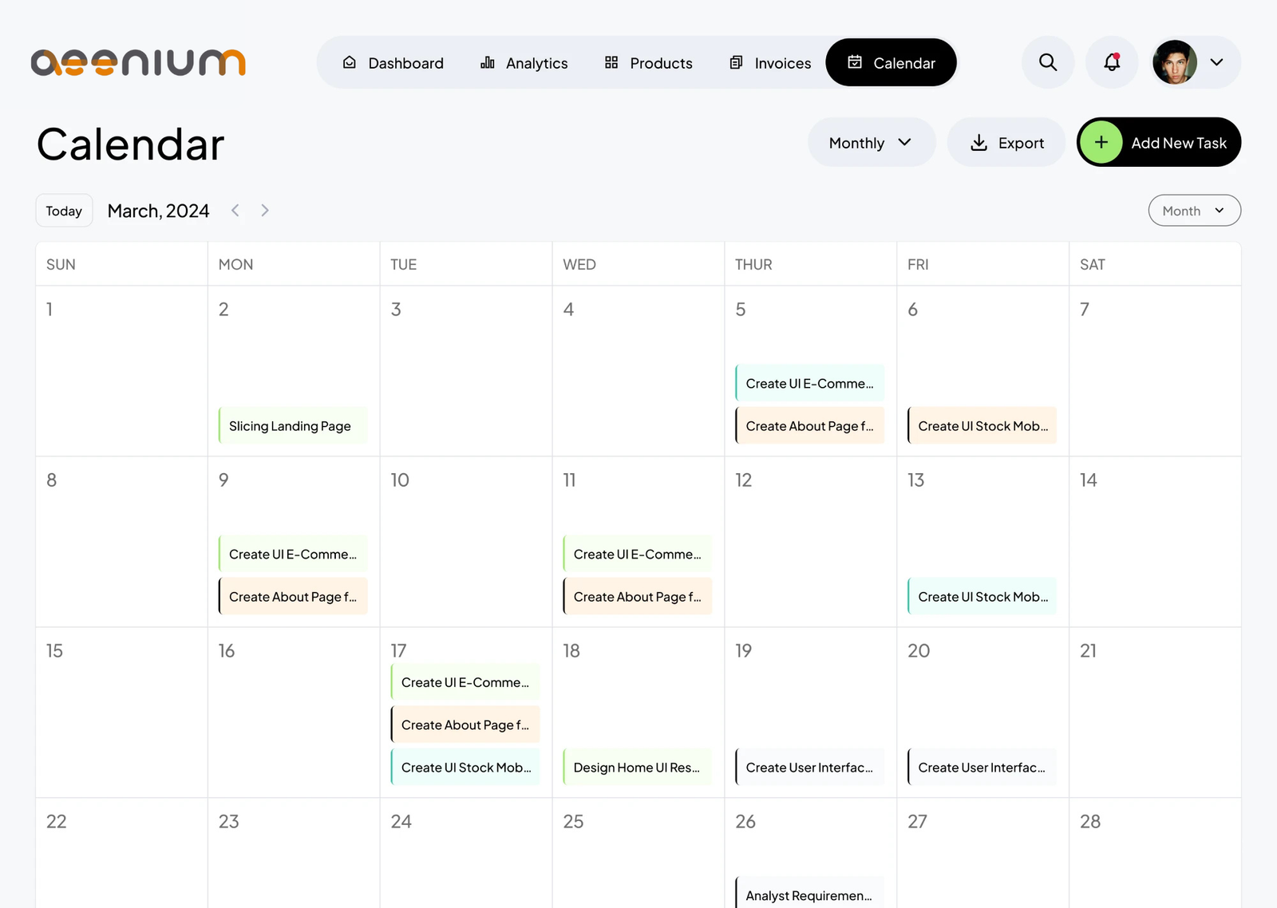Open the notifications bell
1277x908 pixels.
(x=1111, y=62)
